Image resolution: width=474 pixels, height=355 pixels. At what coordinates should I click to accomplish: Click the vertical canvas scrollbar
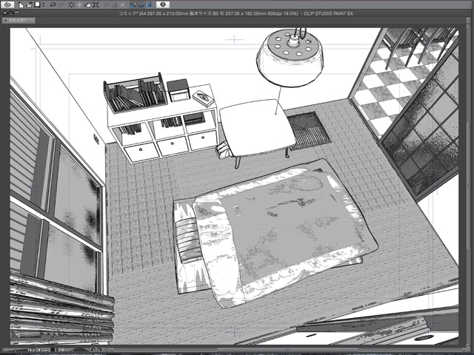click(469, 187)
